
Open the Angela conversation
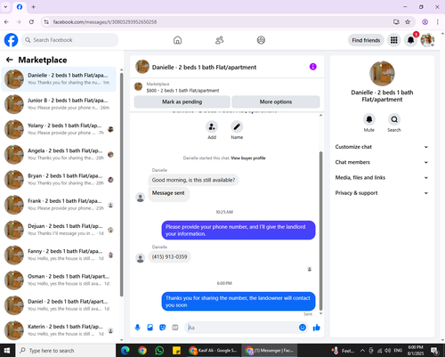click(x=59, y=154)
